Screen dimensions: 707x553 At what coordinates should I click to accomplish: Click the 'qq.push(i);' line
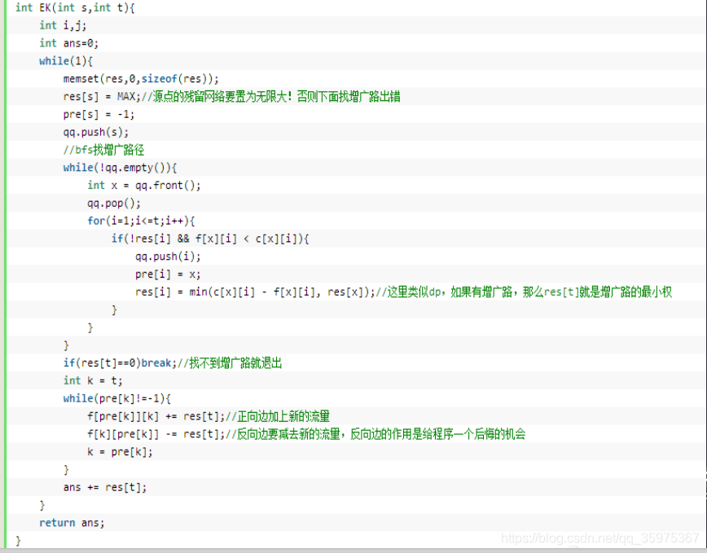[168, 257]
